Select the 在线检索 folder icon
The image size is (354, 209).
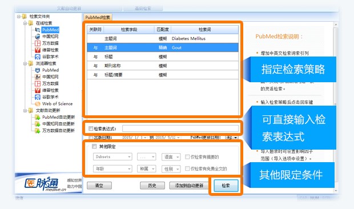(31, 23)
